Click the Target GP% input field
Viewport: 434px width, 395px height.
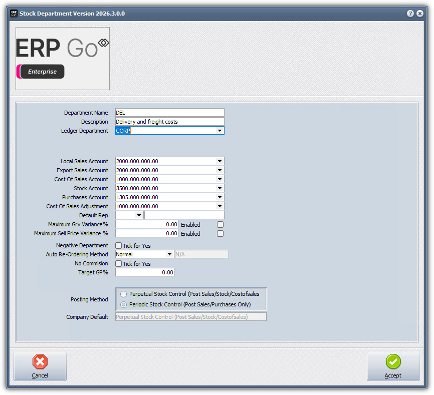[144, 272]
